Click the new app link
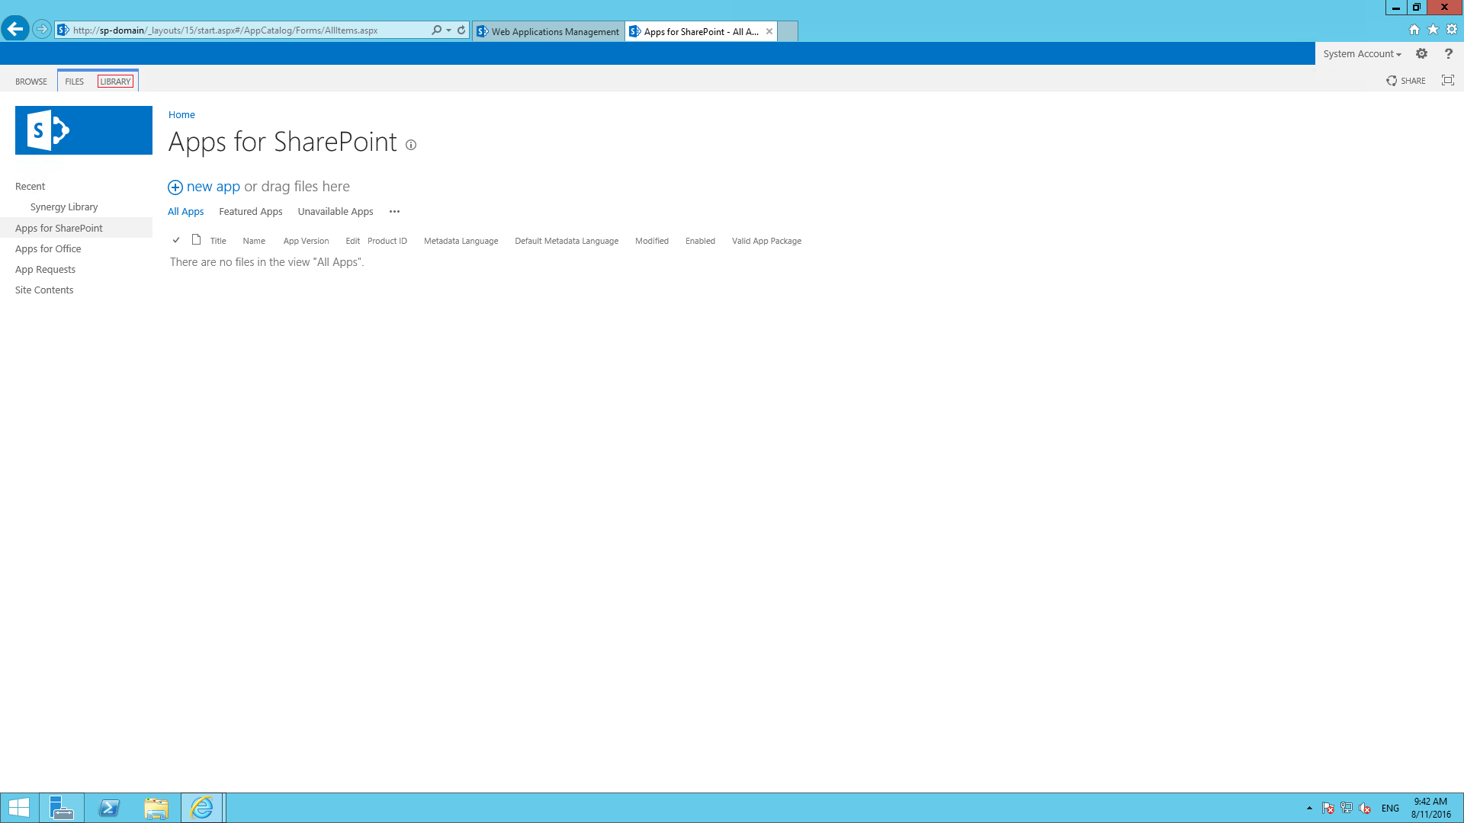The height and width of the screenshot is (823, 1464). tap(213, 187)
